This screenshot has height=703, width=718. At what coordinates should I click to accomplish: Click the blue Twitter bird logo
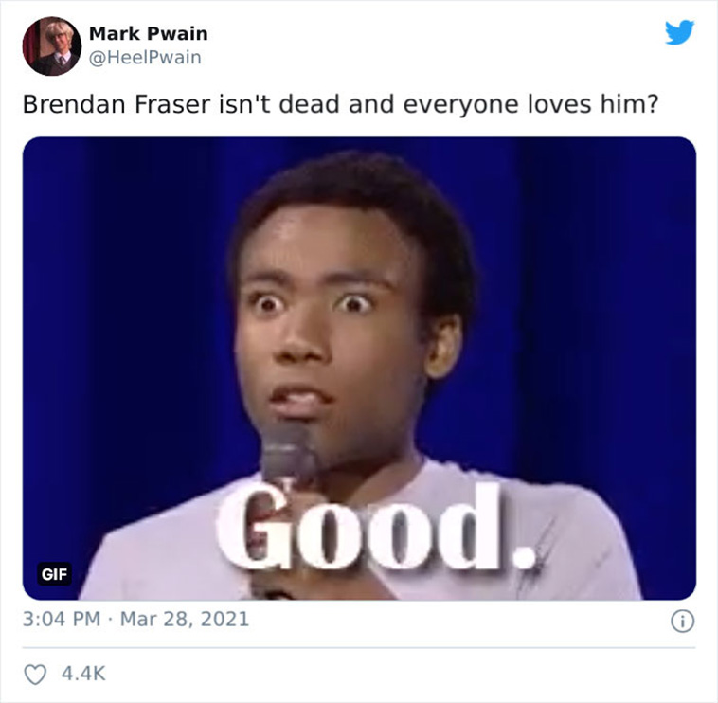pyautogui.click(x=679, y=32)
